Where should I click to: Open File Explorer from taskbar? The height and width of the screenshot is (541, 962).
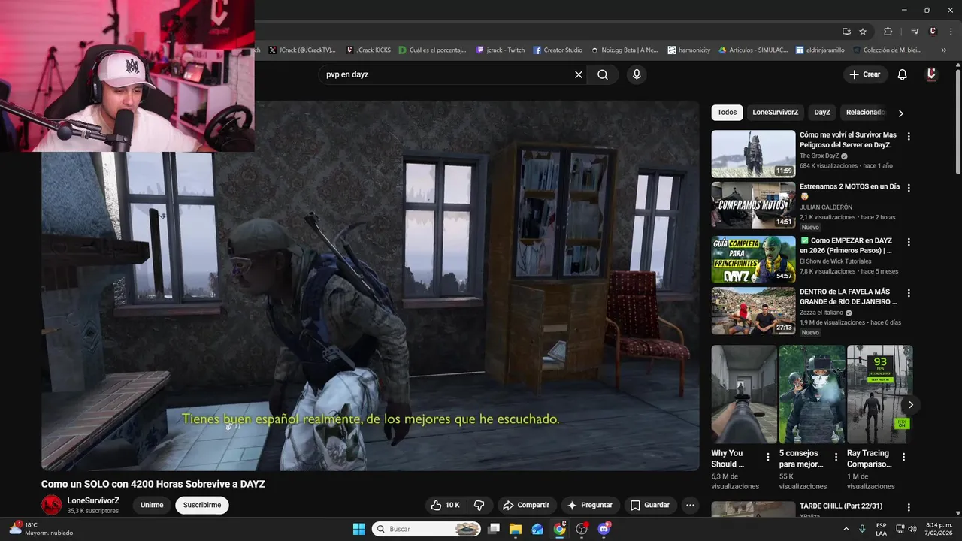coord(516,529)
